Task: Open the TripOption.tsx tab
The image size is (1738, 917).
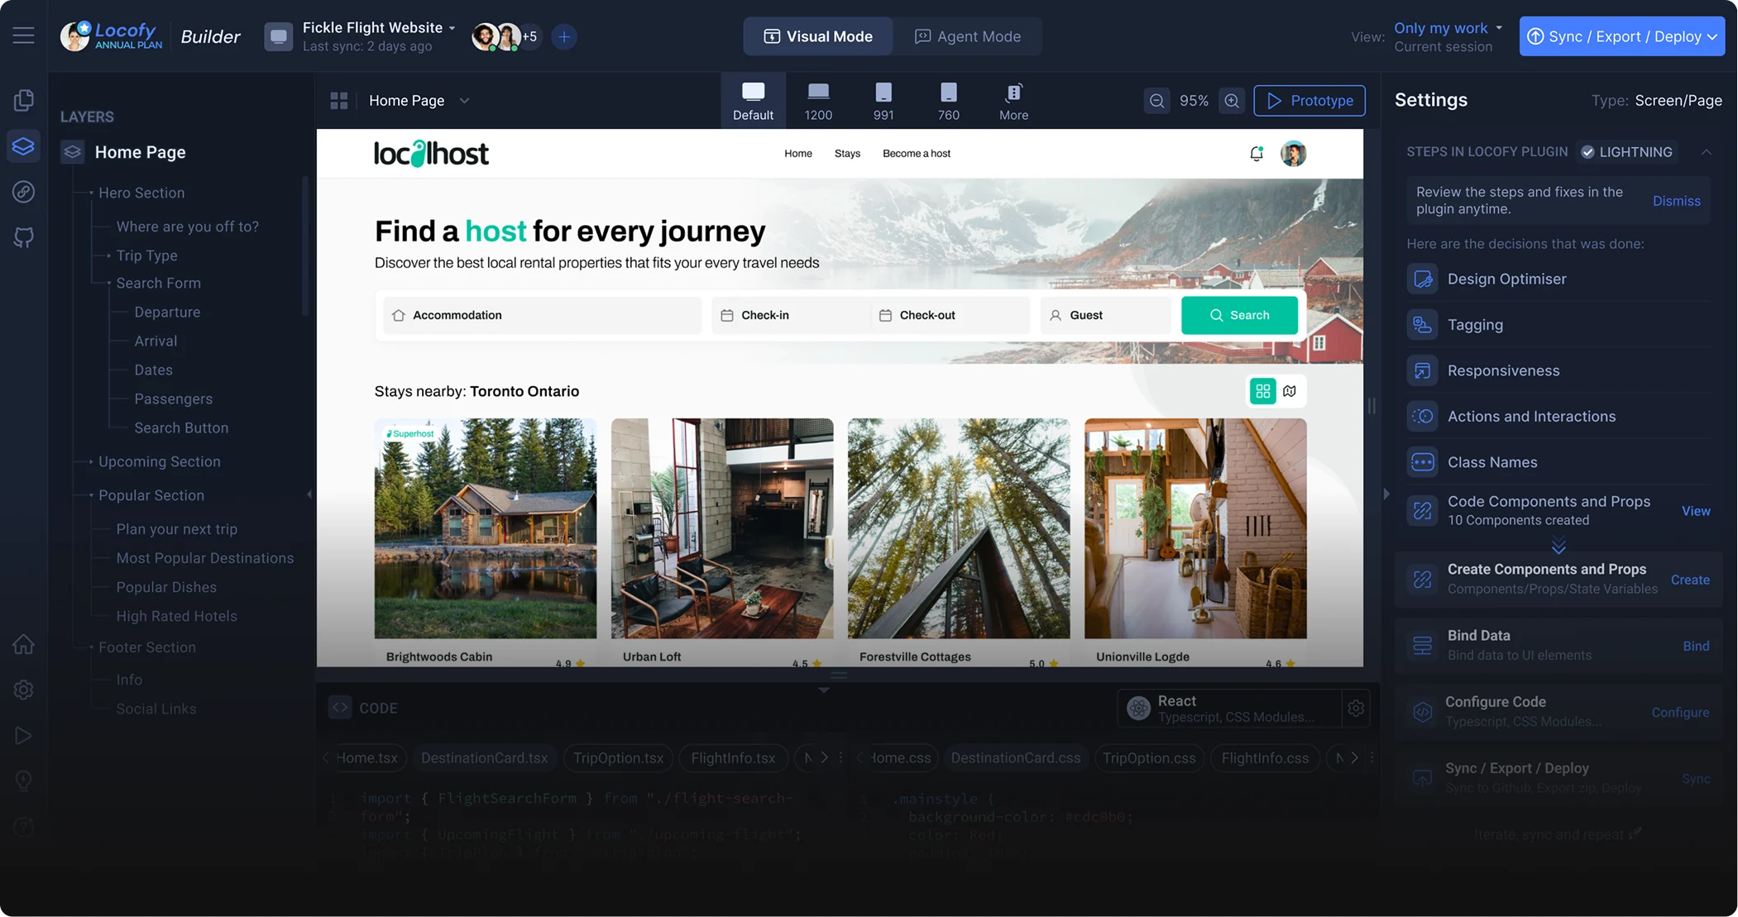Action: [618, 757]
